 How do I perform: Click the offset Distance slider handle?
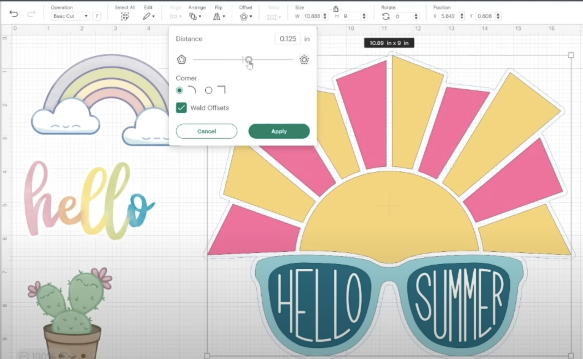tap(249, 60)
